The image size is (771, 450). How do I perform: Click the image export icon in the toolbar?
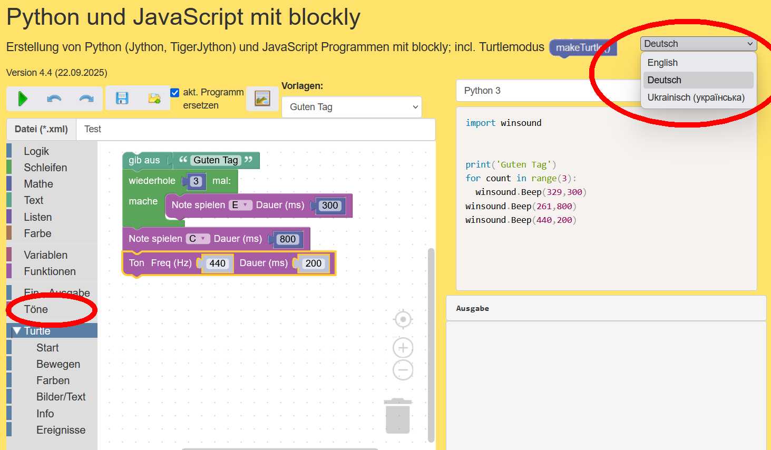pyautogui.click(x=262, y=99)
